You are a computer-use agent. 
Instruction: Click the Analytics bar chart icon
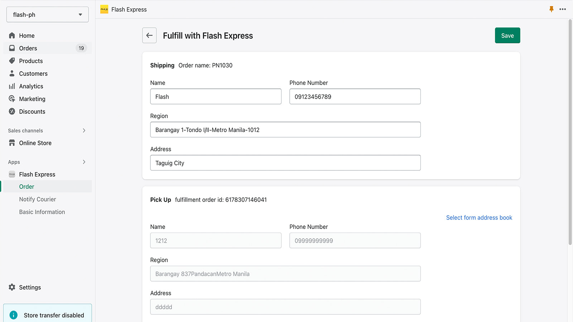click(x=12, y=86)
